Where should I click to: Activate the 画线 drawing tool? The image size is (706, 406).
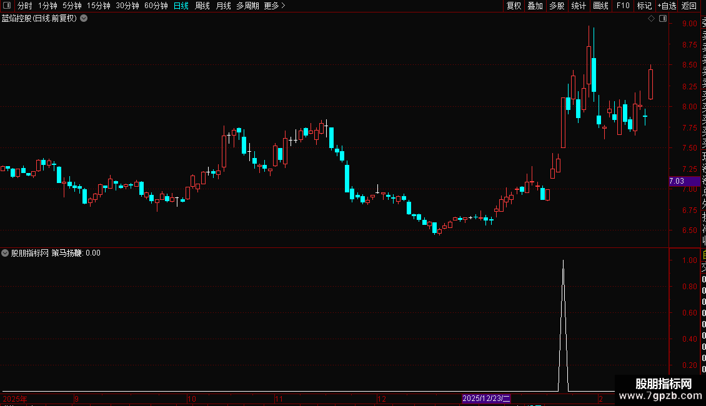click(x=600, y=6)
